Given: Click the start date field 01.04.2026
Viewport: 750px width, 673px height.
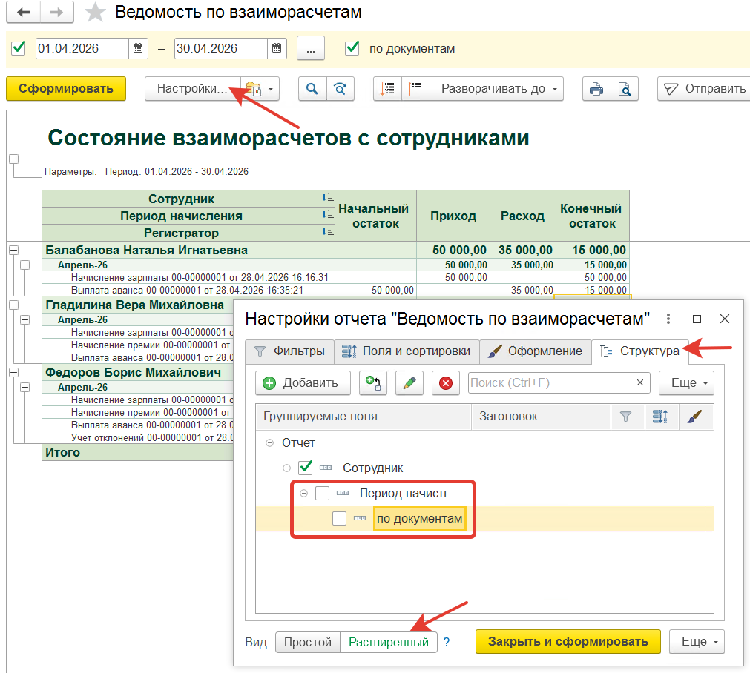Looking at the screenshot, I should click(82, 48).
